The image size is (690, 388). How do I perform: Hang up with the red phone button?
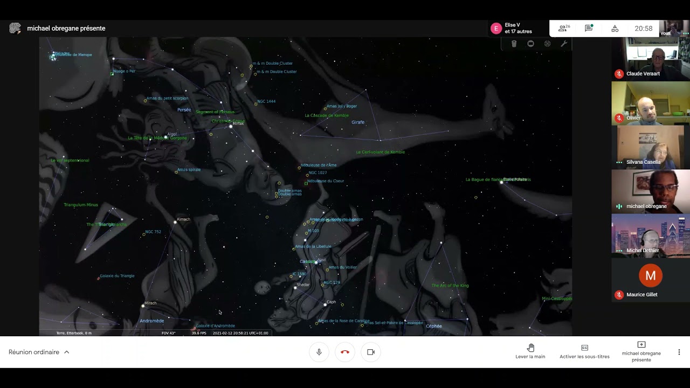[x=345, y=352]
